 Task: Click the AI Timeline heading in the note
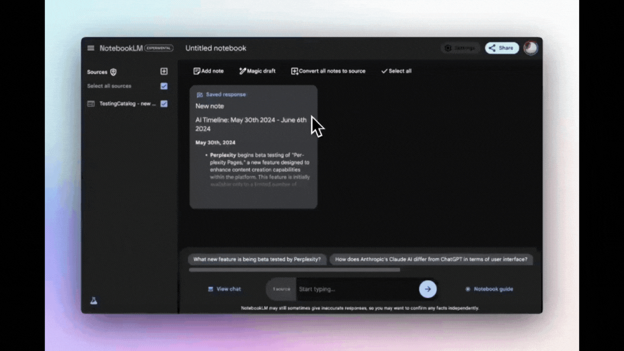click(x=251, y=124)
